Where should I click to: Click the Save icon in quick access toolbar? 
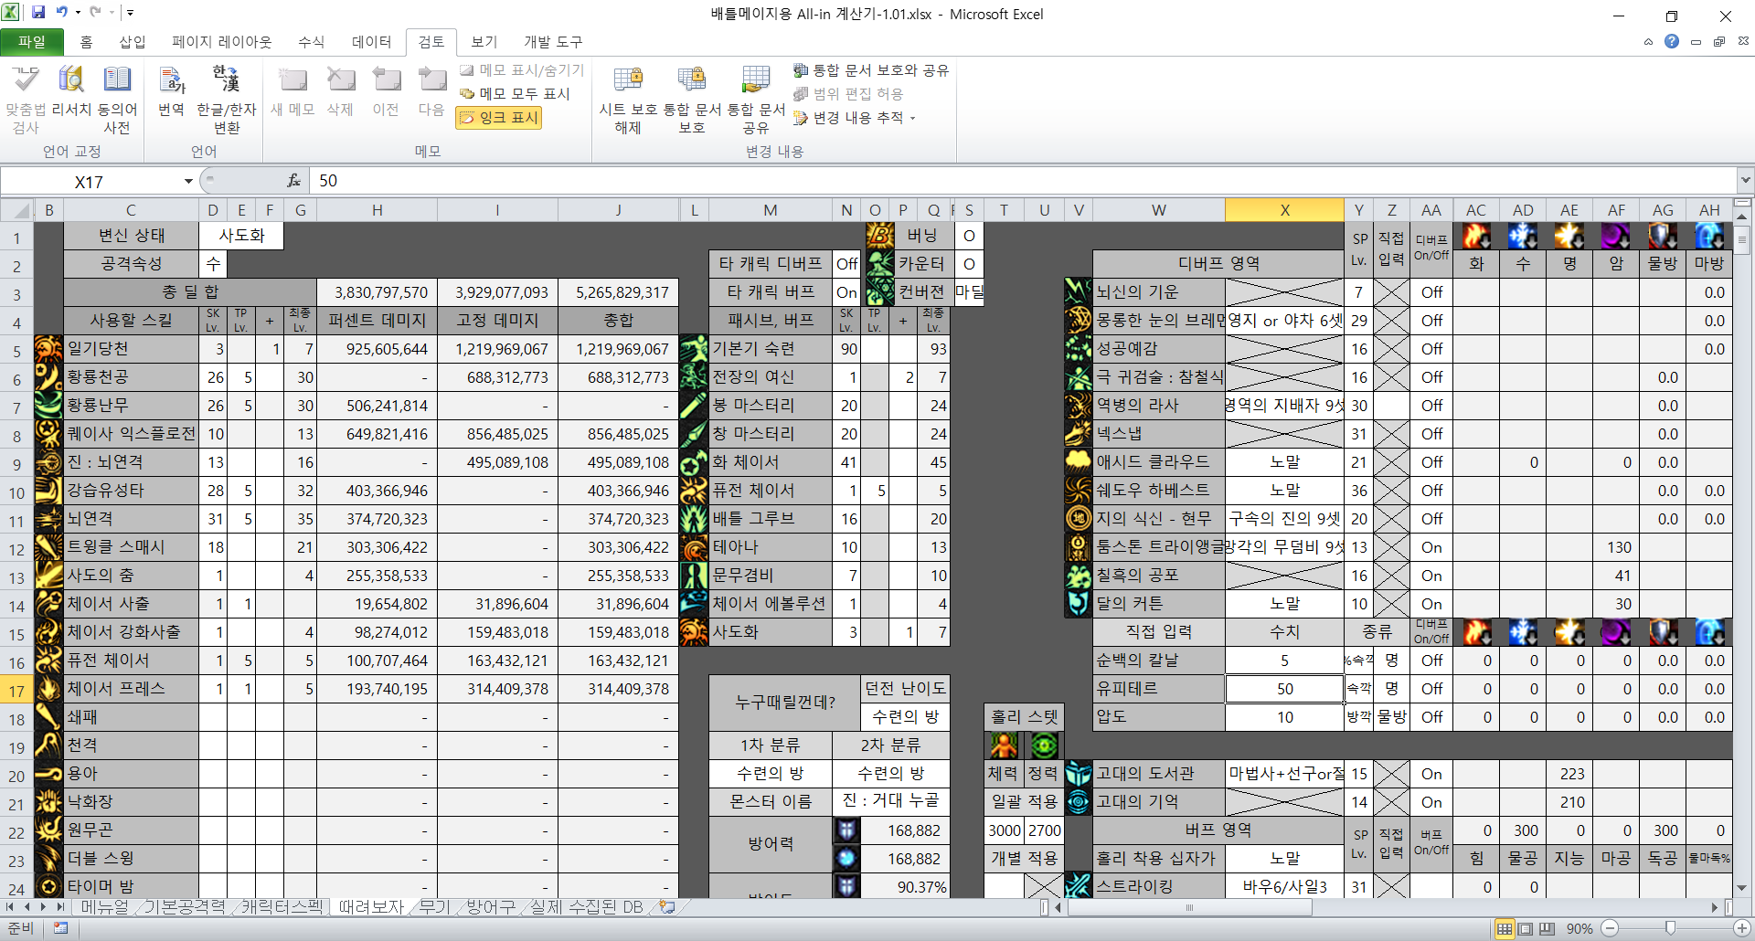point(38,13)
